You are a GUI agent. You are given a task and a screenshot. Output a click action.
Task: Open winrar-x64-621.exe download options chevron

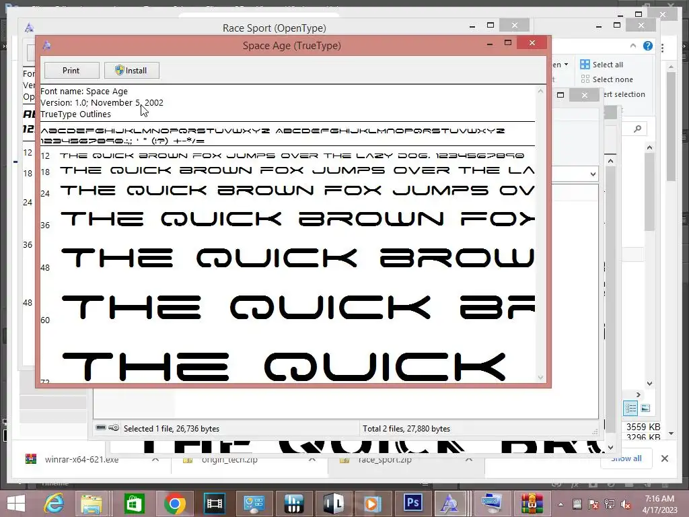[155, 459]
